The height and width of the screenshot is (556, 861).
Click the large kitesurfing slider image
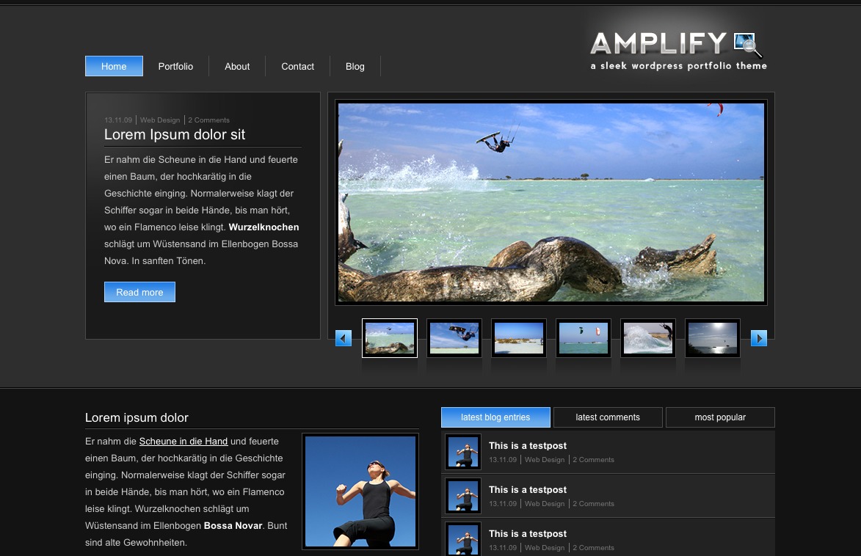pyautogui.click(x=551, y=202)
